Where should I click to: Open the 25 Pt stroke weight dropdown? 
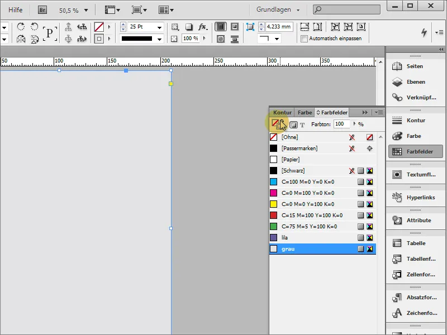[x=160, y=27]
